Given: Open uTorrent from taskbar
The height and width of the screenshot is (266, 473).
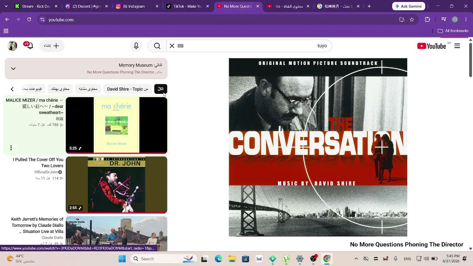Looking at the screenshot, I should [286, 259].
